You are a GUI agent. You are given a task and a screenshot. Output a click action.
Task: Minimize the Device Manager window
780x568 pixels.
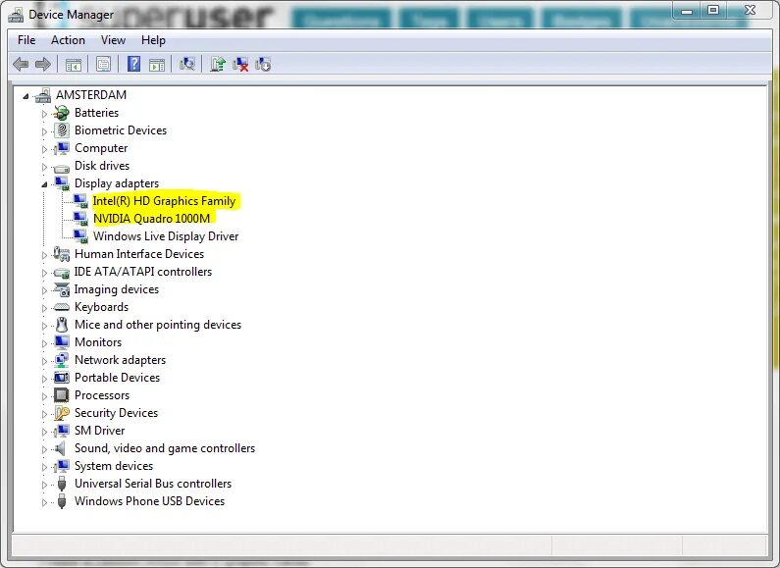pos(687,11)
